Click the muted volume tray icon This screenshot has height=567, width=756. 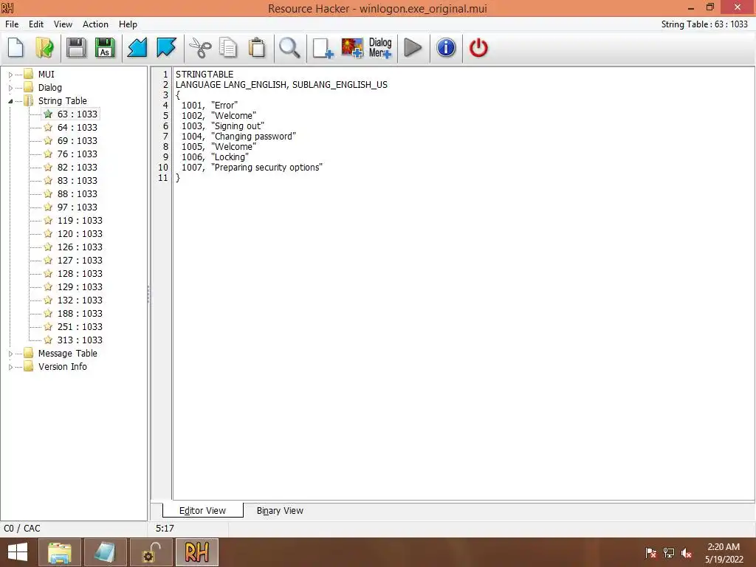click(x=687, y=553)
